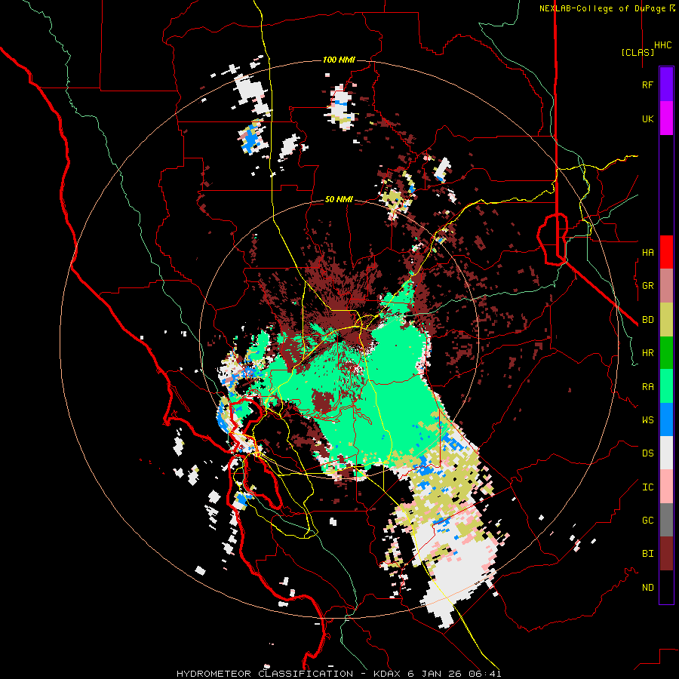Click the "HYDROMETEOR CLASSIFICATION" caption text
This screenshot has height=679, width=679.
pyautogui.click(x=265, y=674)
